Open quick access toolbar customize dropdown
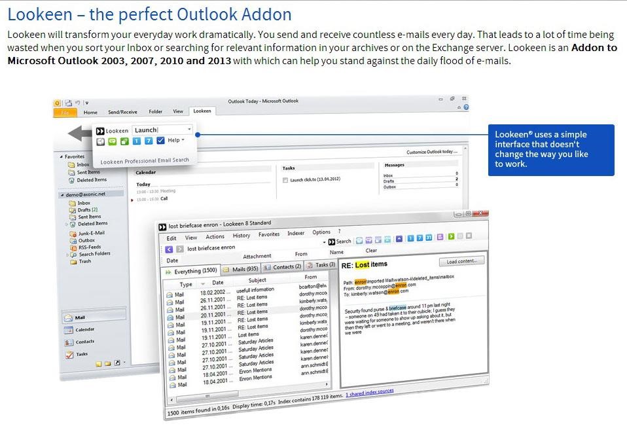This screenshot has width=627, height=430. pos(87,103)
